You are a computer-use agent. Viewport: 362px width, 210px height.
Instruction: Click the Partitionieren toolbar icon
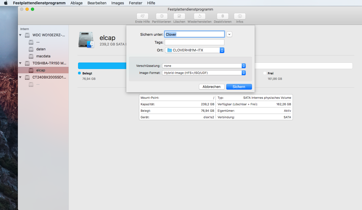[161, 16]
